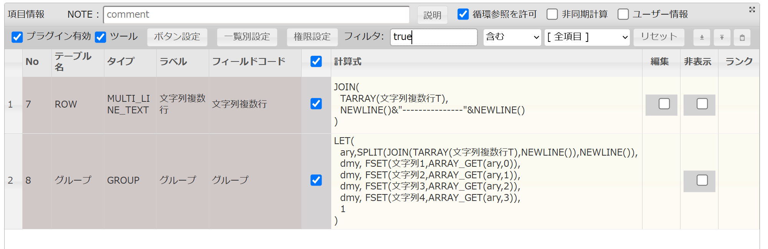768x249 pixels.
Task: Select the GROUP type cell
Action: coord(130,181)
